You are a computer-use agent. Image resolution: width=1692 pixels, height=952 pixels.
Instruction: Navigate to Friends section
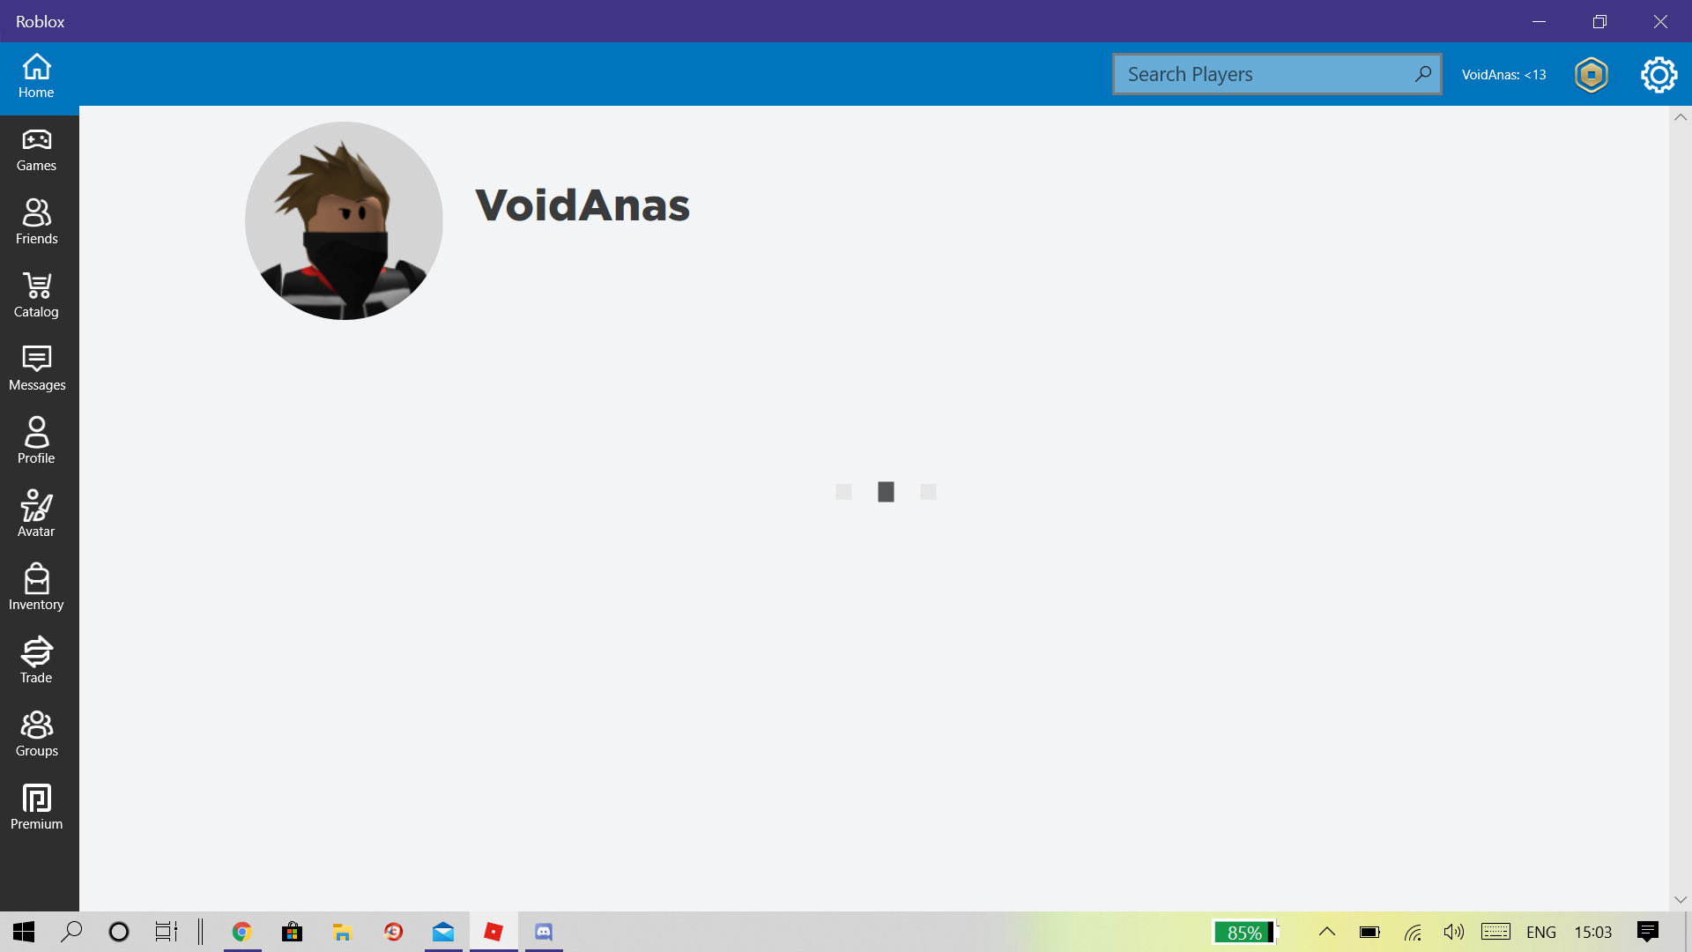tap(36, 219)
